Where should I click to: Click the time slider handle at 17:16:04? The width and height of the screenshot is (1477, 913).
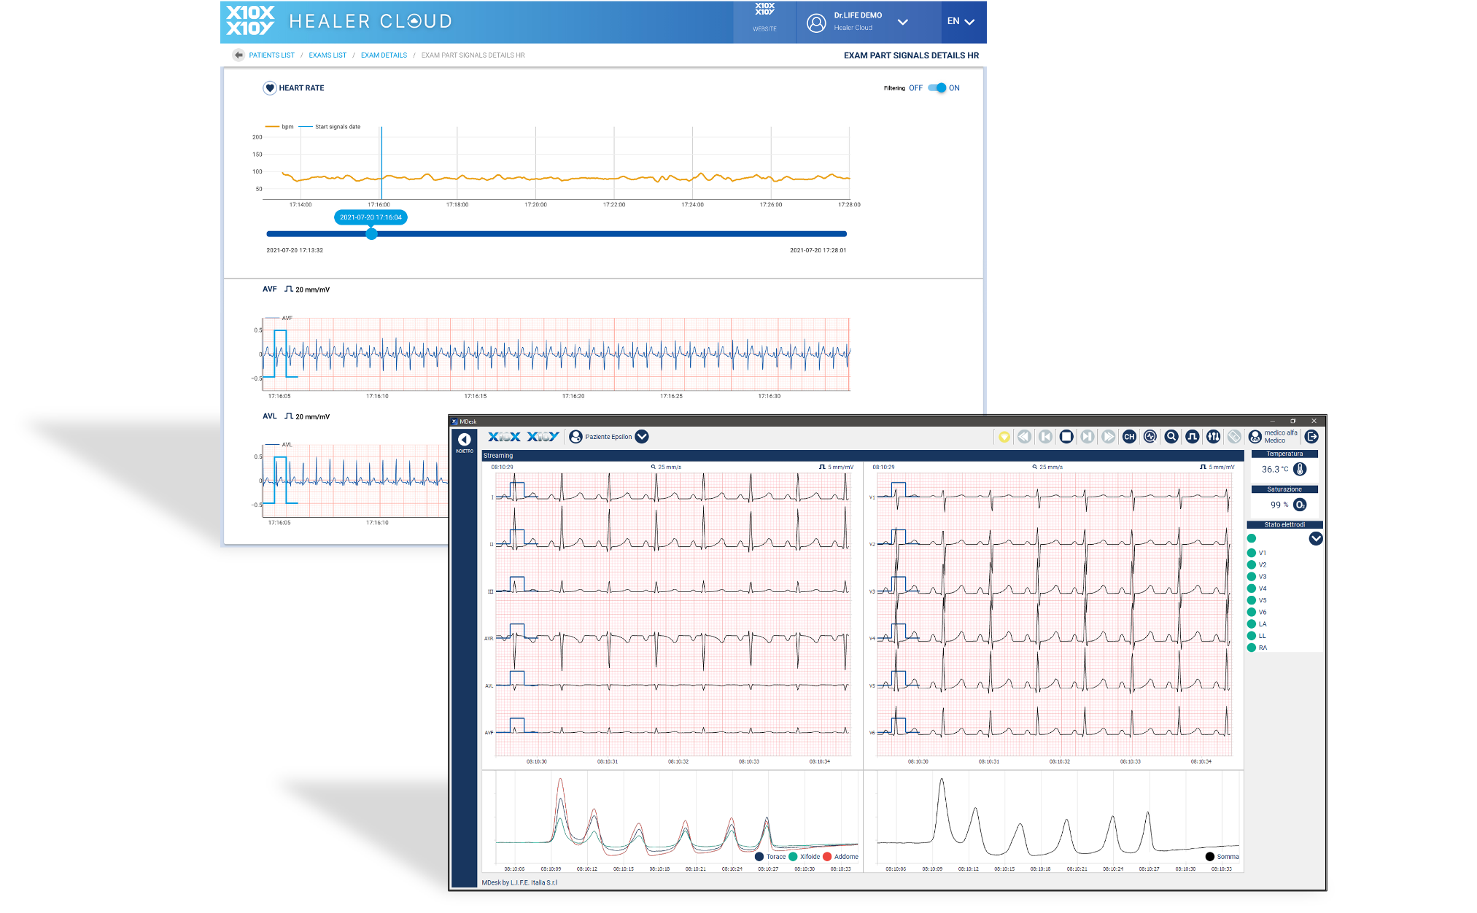pyautogui.click(x=372, y=234)
